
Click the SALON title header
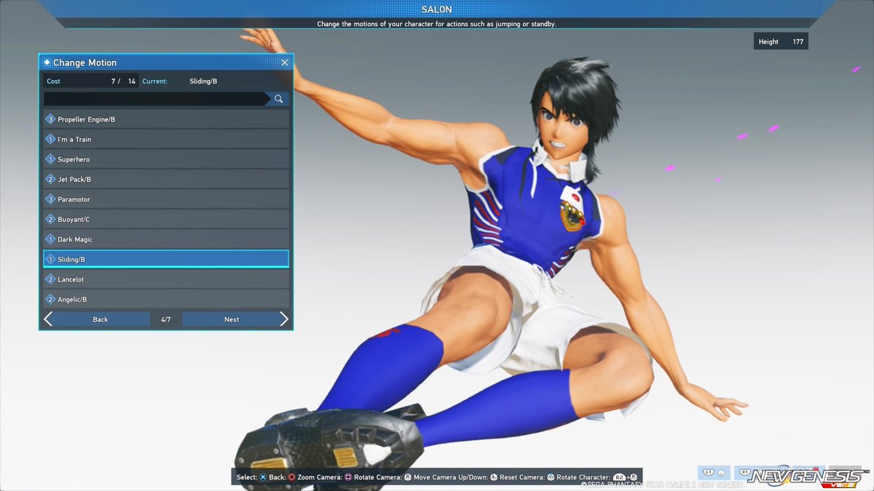click(x=436, y=9)
